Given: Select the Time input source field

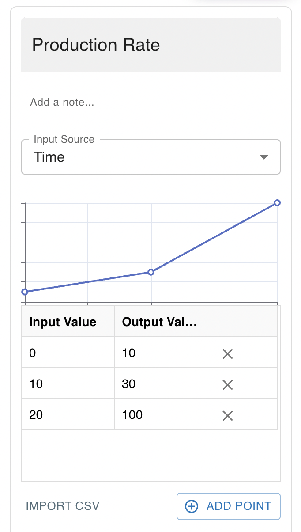Looking at the screenshot, I should [151, 157].
